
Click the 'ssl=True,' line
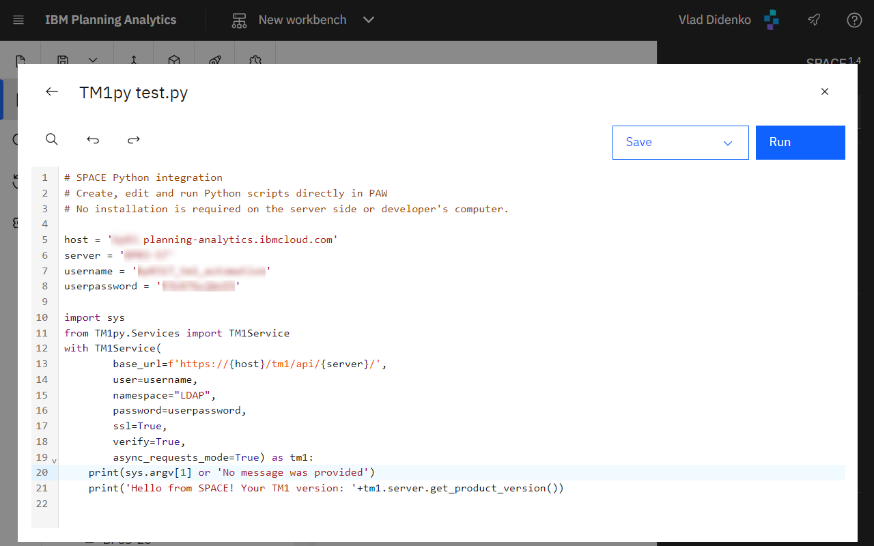coord(140,426)
